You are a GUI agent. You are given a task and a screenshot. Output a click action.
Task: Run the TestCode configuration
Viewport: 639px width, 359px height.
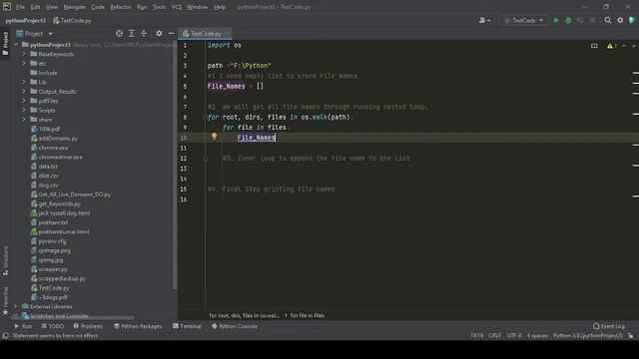pyautogui.click(x=556, y=20)
